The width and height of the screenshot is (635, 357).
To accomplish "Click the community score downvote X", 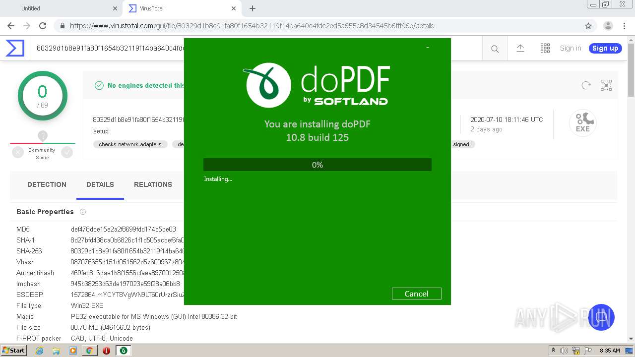I will pyautogui.click(x=18, y=152).
